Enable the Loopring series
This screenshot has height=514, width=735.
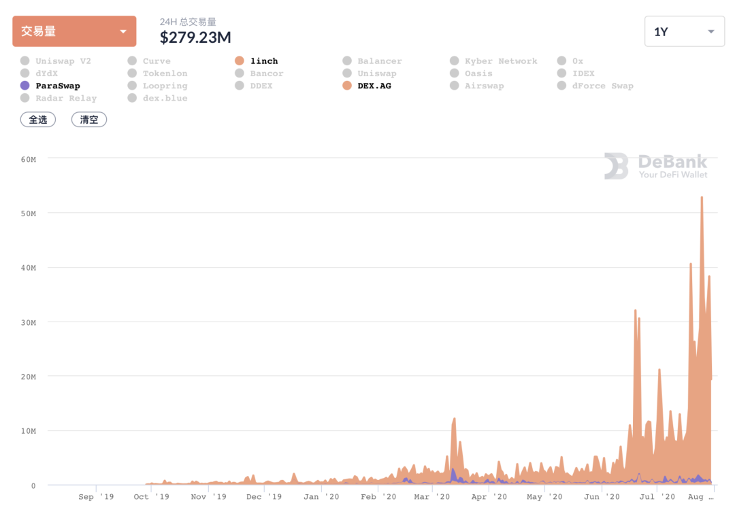point(157,86)
